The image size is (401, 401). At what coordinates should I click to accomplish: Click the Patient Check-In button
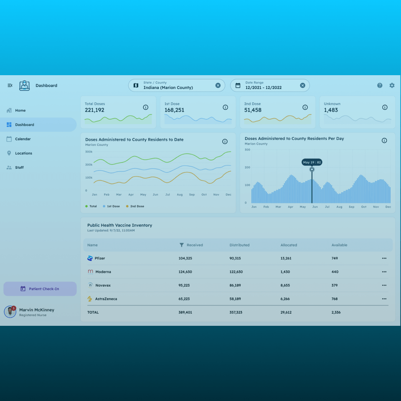[x=40, y=289]
